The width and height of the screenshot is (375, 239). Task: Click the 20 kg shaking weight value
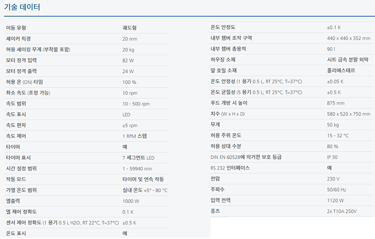[128, 50]
